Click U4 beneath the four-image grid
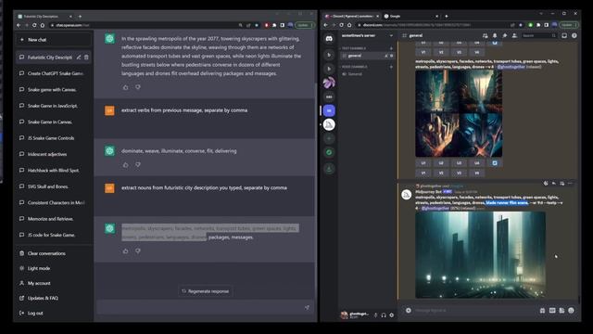The height and width of the screenshot is (334, 593). pyautogui.click(x=477, y=163)
